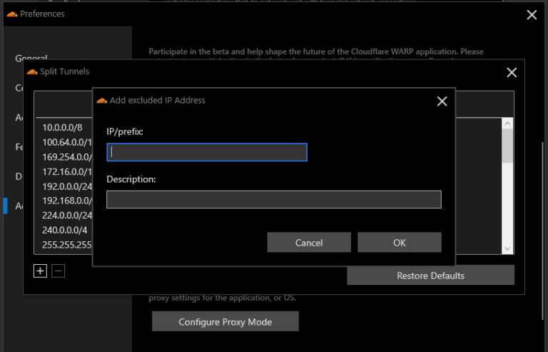Click Cloudflare logo in Add excluded IP dialog
The width and height of the screenshot is (548, 352).
click(x=101, y=101)
